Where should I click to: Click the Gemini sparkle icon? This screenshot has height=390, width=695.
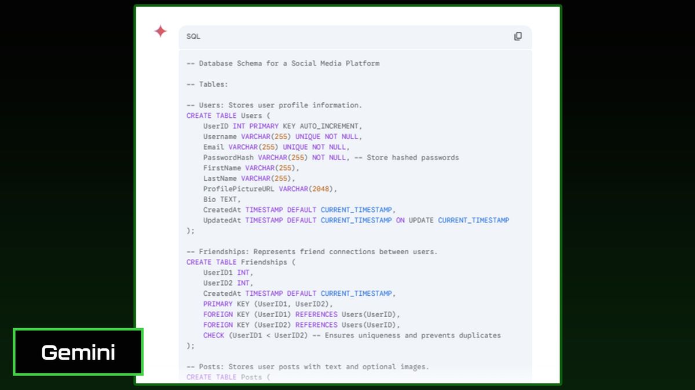(160, 32)
